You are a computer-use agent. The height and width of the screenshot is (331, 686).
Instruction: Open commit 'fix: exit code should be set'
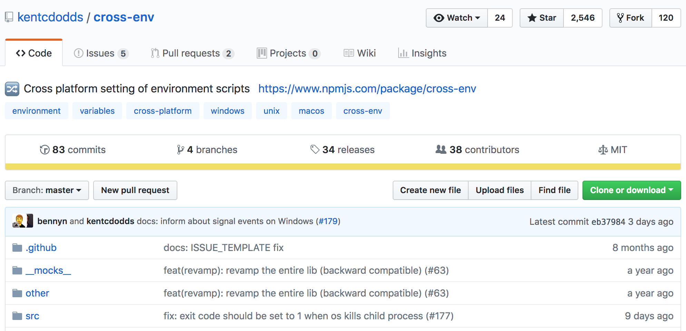click(x=308, y=316)
